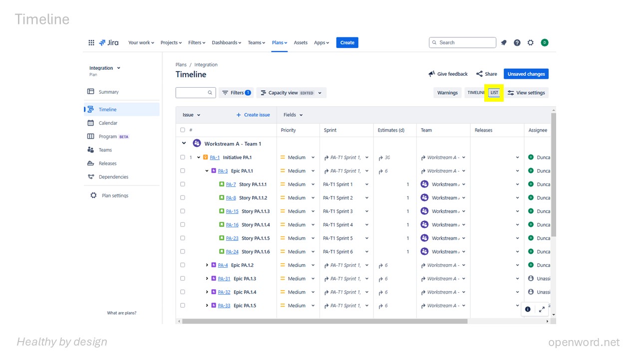Image resolution: width=639 pixels, height=359 pixels.
Task: Click Create issue link
Action: (253, 115)
